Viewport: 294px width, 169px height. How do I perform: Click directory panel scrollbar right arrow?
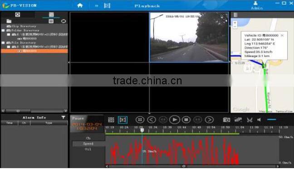pos(65,111)
